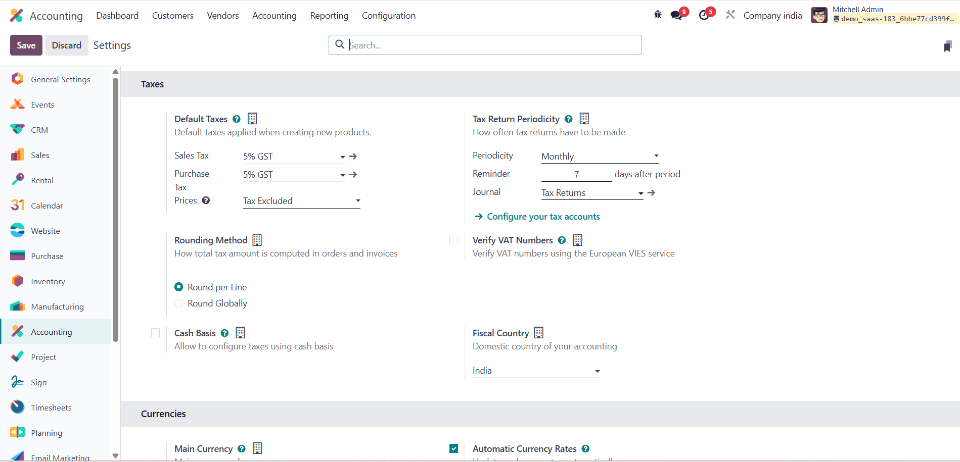Enable the Verify VAT Numbers checkbox
Image resolution: width=960 pixels, height=462 pixels.
tap(453, 240)
